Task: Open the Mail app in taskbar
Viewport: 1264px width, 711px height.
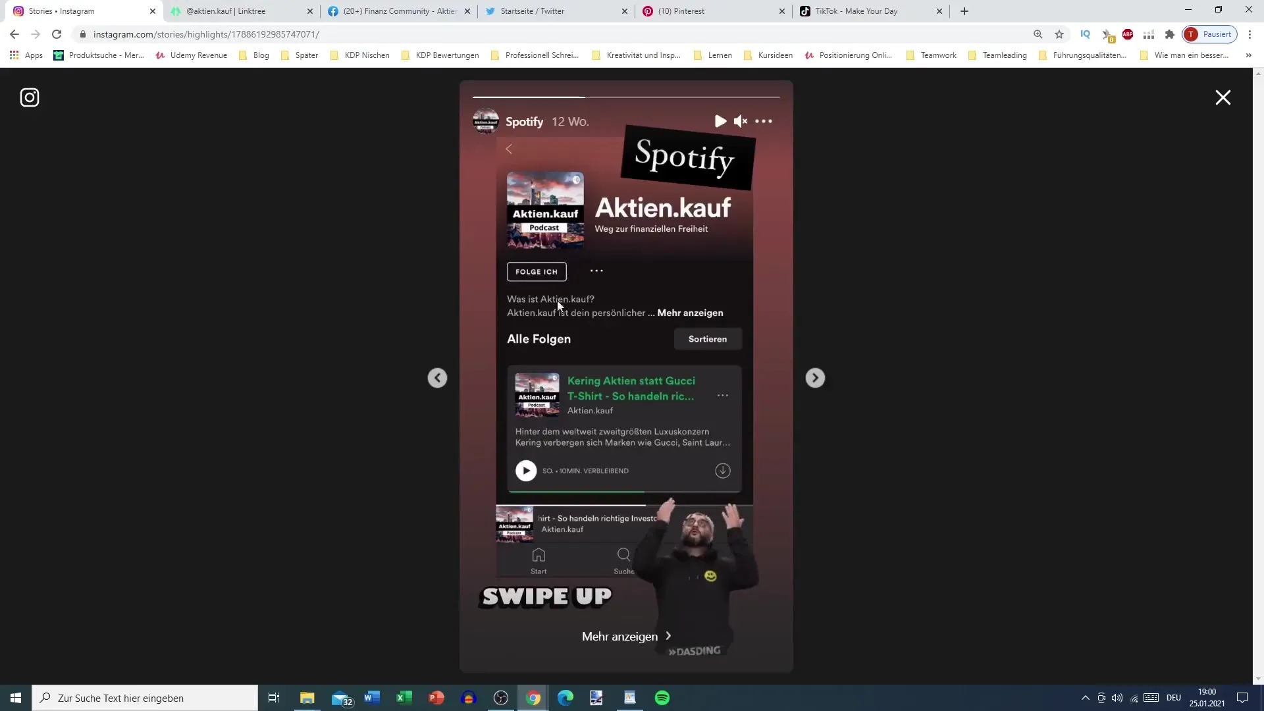Action: point(341,698)
